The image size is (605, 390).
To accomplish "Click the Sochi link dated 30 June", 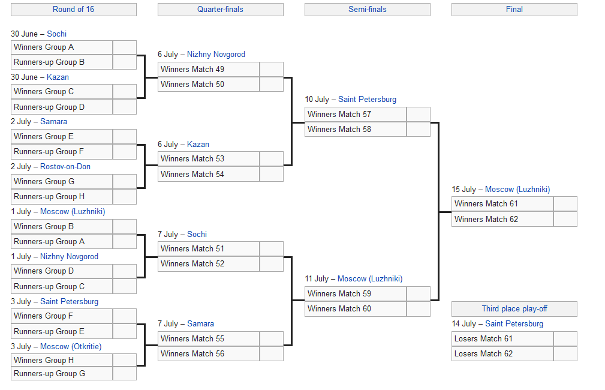I will pos(56,34).
